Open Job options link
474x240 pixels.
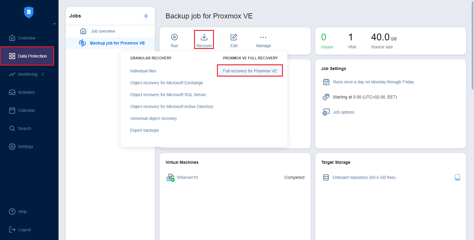click(x=343, y=112)
